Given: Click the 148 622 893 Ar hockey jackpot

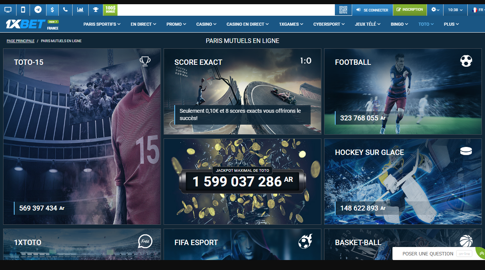Looking at the screenshot, I should click(363, 208).
